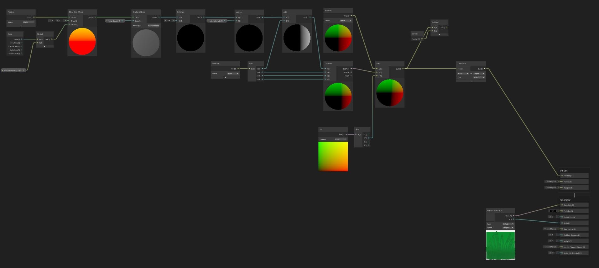599x268 pixels.
Task: Click the Fragment Alpha input port
Action: coord(562,223)
